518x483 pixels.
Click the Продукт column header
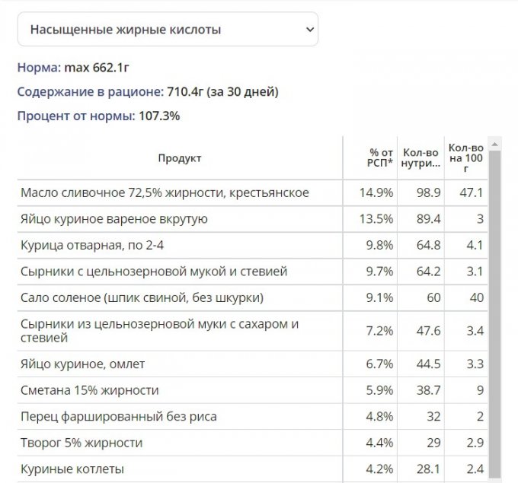click(x=180, y=158)
